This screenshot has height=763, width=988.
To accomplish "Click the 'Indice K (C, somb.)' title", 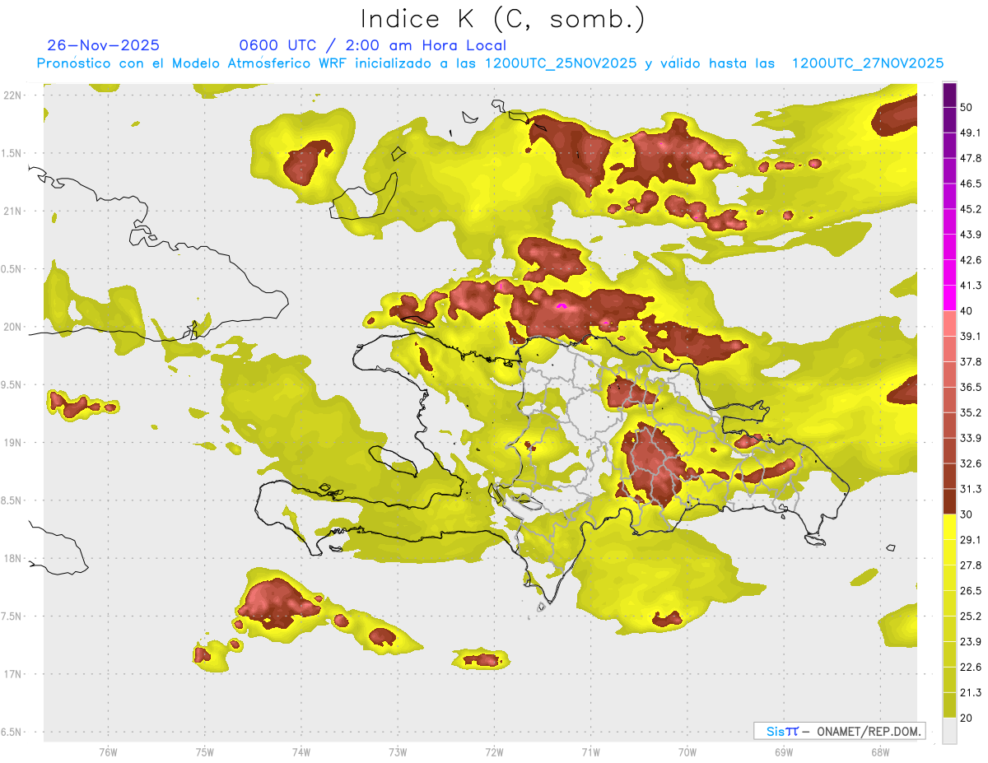I will (x=502, y=19).
